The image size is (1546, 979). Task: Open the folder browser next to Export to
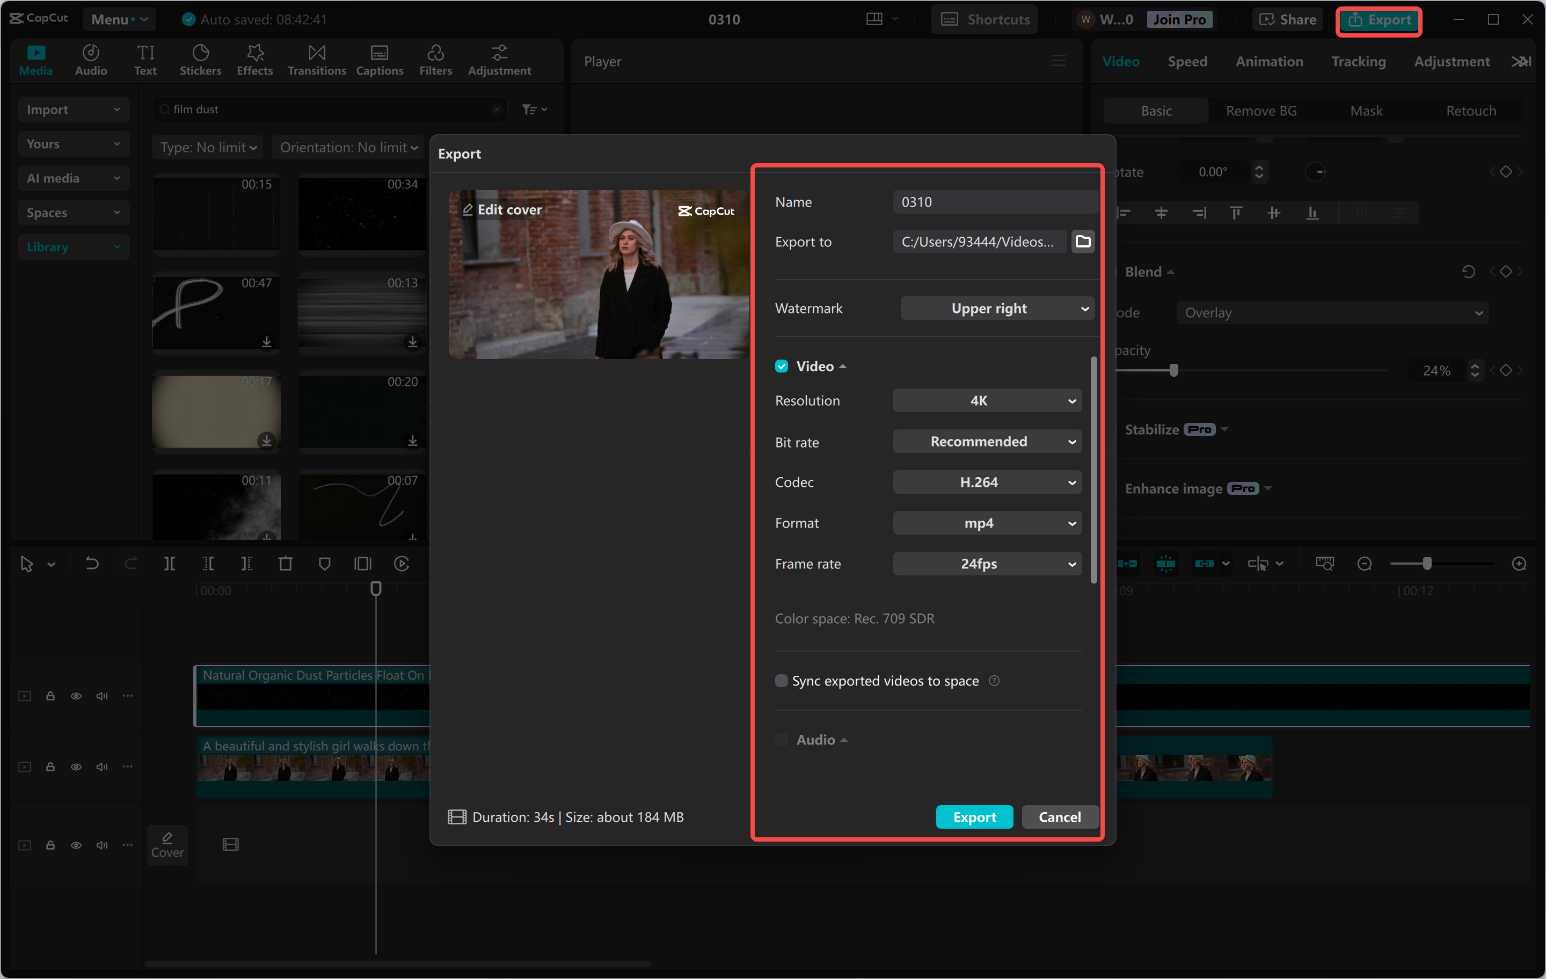[x=1083, y=242]
